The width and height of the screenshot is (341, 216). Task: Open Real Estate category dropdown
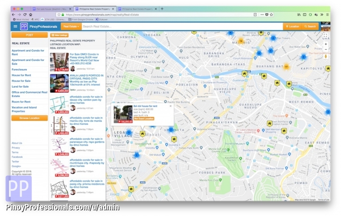click(71, 27)
